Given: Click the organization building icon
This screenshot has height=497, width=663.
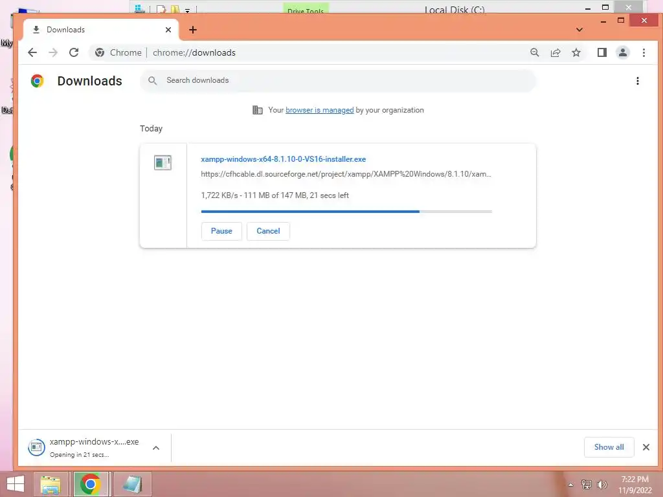Looking at the screenshot, I should (x=258, y=110).
